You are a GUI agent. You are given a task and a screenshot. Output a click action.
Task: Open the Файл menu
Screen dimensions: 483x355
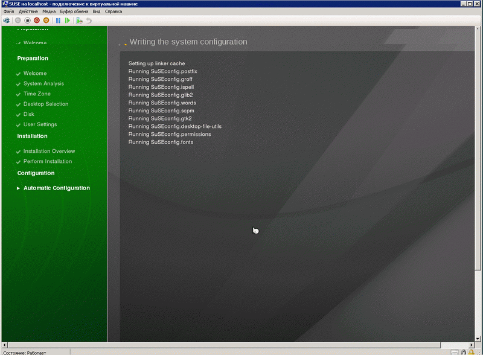click(x=8, y=11)
